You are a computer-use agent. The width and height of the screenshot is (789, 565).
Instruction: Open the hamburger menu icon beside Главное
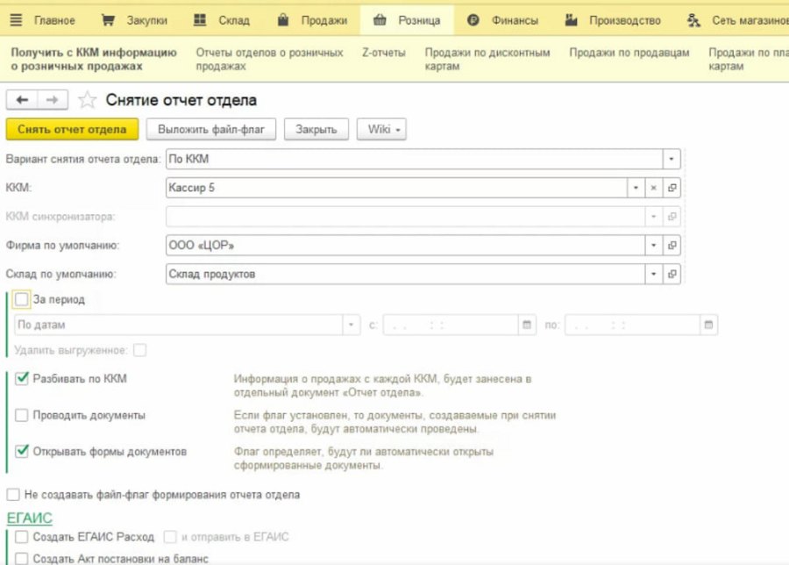16,20
